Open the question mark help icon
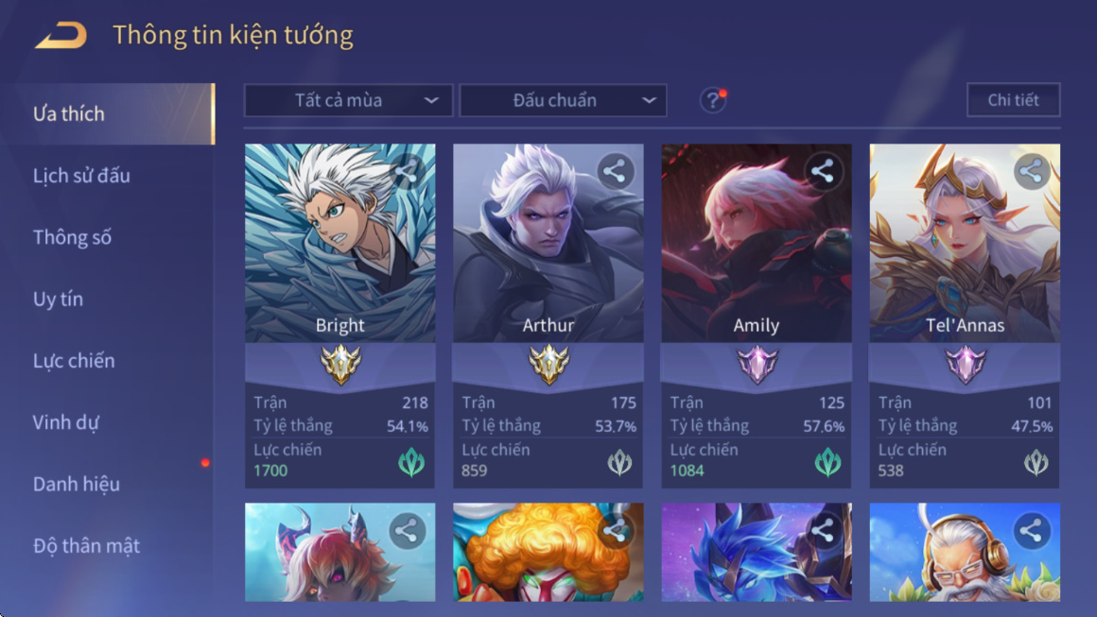The image size is (1097, 617). click(x=713, y=100)
